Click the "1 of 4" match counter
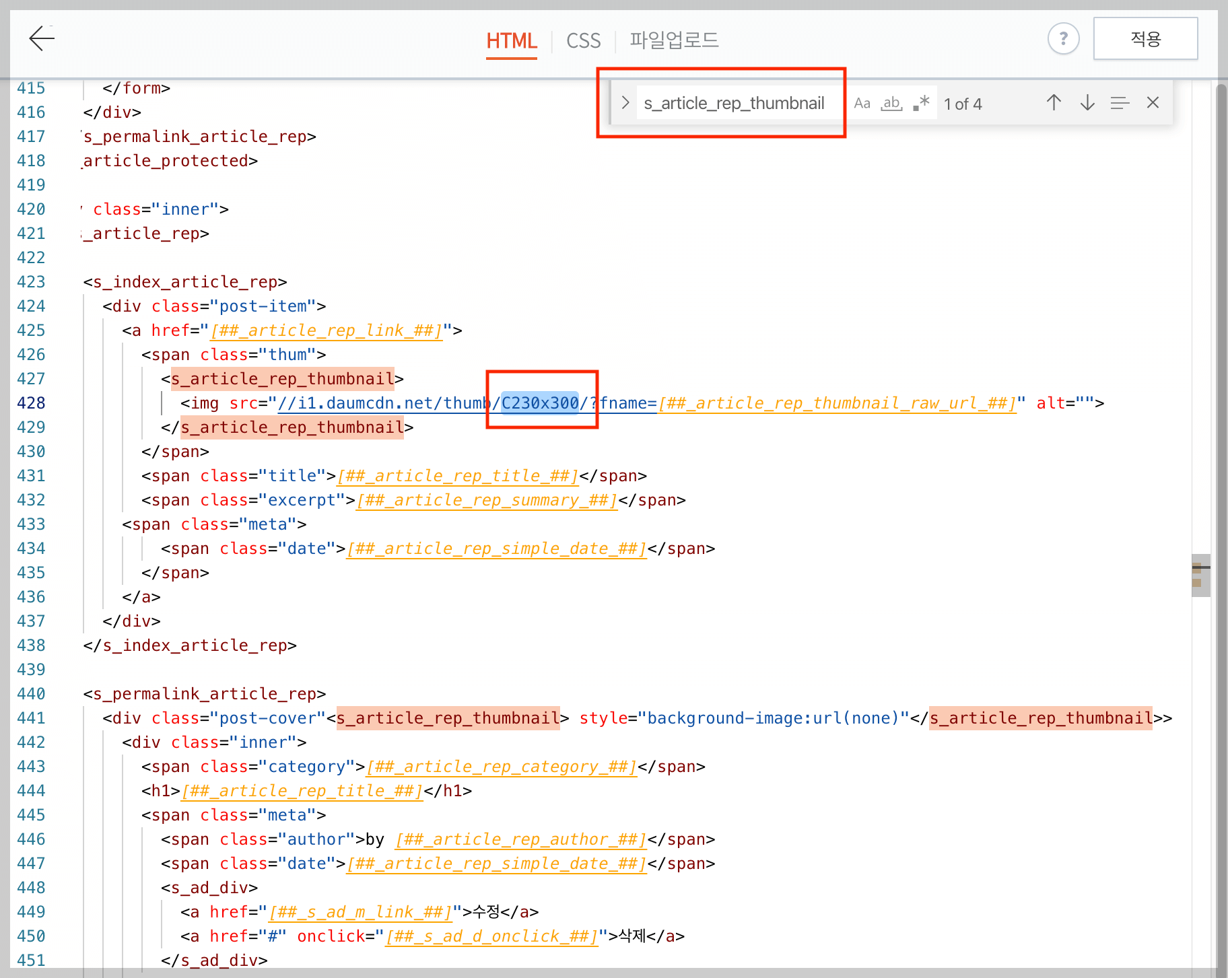 [x=963, y=104]
